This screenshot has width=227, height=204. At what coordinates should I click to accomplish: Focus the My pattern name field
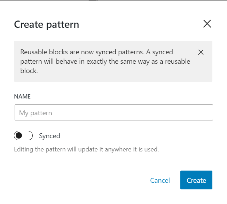click(114, 112)
